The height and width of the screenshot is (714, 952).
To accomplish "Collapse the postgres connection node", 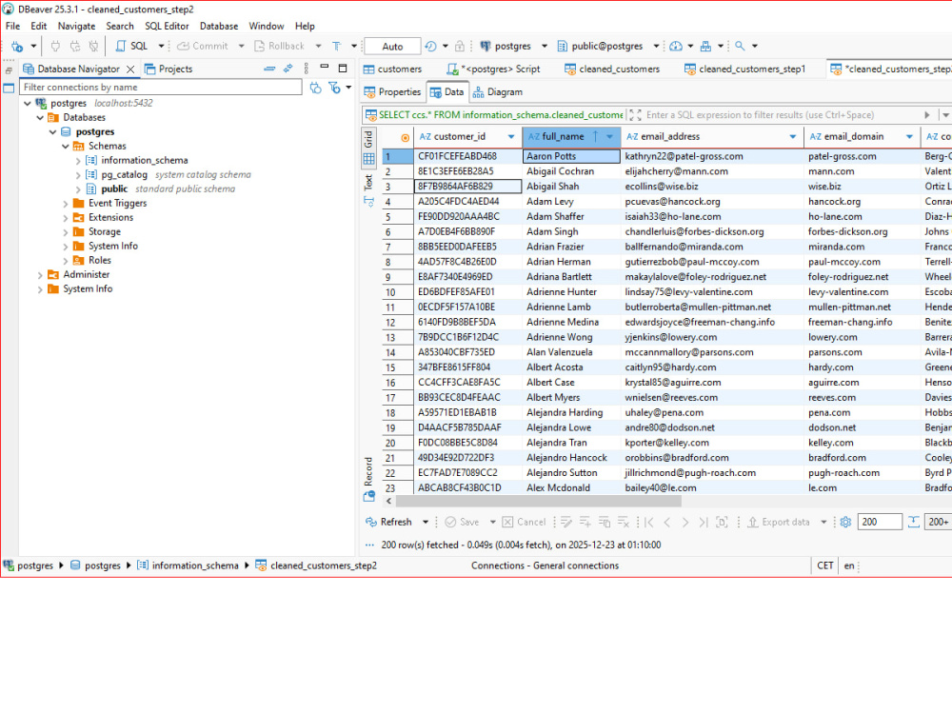I will (28, 104).
